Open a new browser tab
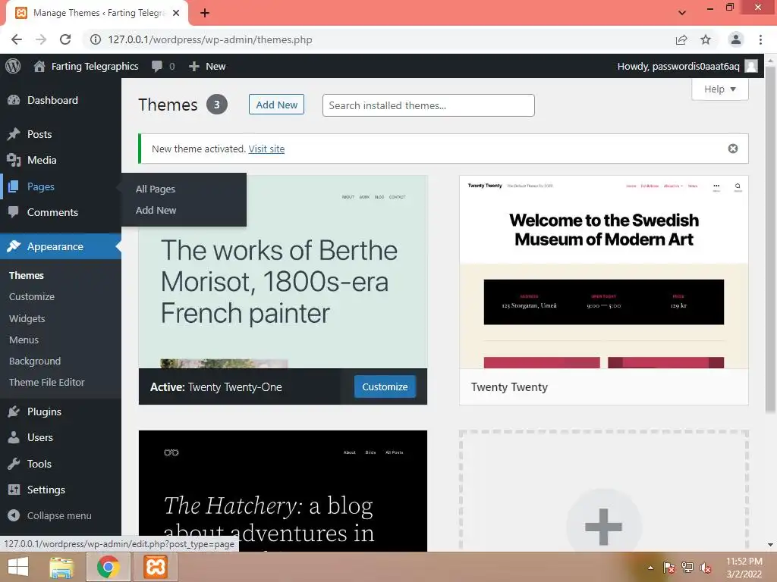The width and height of the screenshot is (777, 582). click(x=205, y=13)
